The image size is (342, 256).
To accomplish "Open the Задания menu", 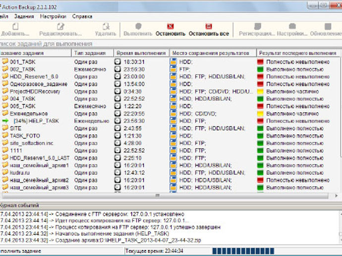I will [24, 16].
